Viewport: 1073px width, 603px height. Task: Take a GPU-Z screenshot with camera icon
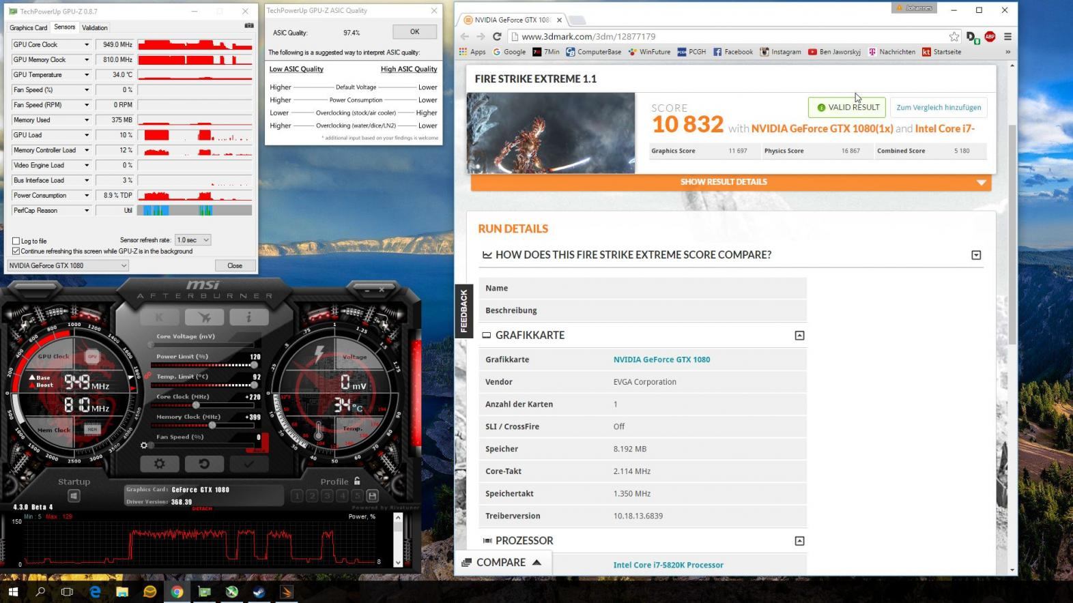coord(249,26)
